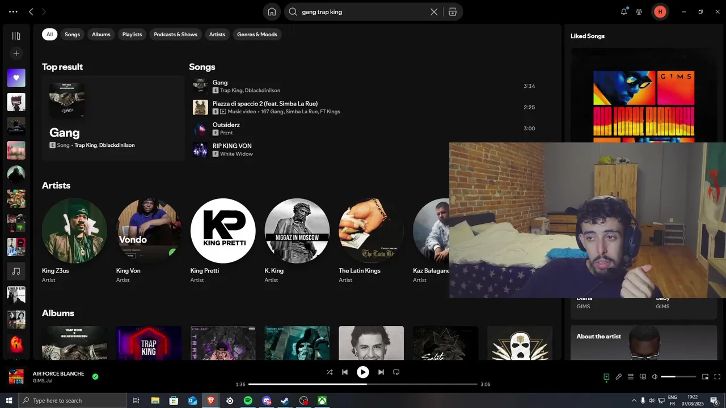Open Prznt artist link
726x408 pixels.
(226, 133)
